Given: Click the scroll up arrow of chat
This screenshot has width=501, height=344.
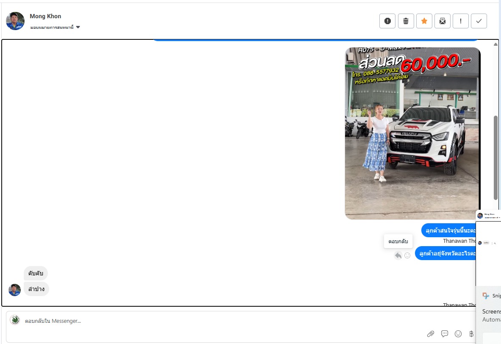Looking at the screenshot, I should (495, 44).
